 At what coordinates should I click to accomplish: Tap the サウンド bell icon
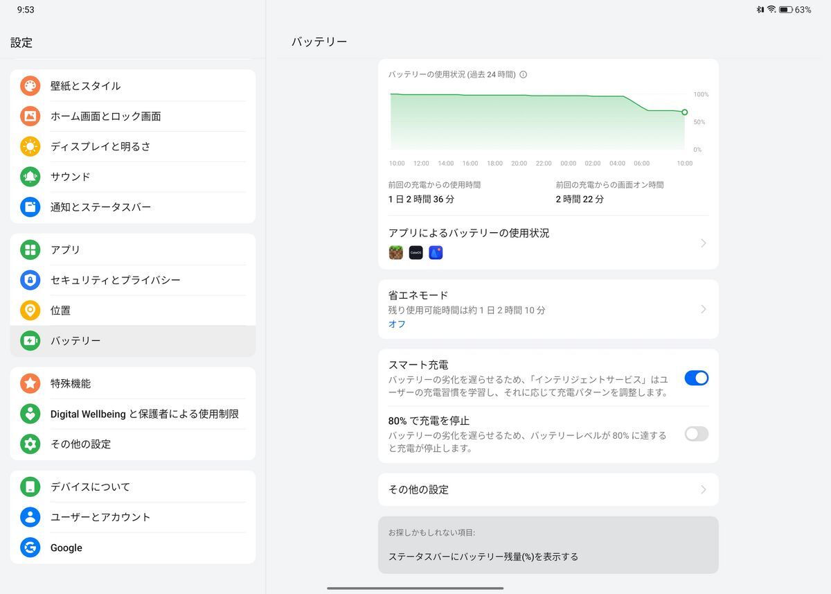click(30, 177)
